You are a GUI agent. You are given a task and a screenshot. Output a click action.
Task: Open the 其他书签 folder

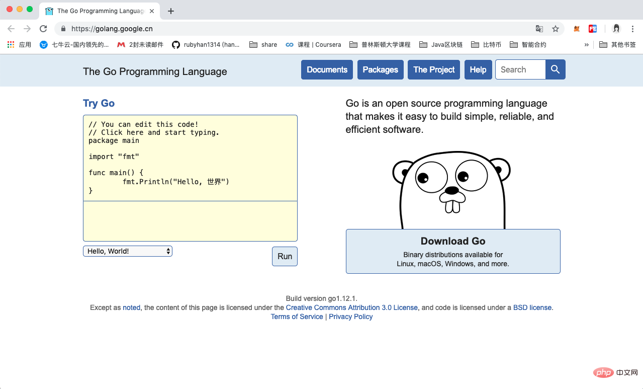pyautogui.click(x=617, y=45)
